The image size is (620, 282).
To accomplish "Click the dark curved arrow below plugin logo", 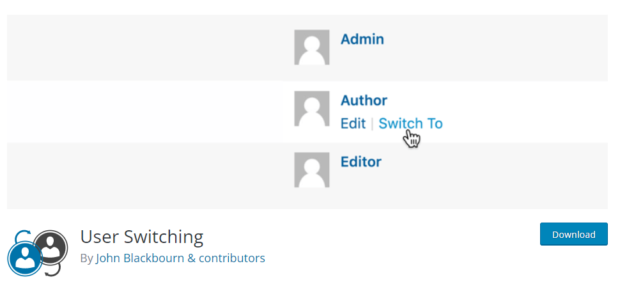I will [x=54, y=270].
